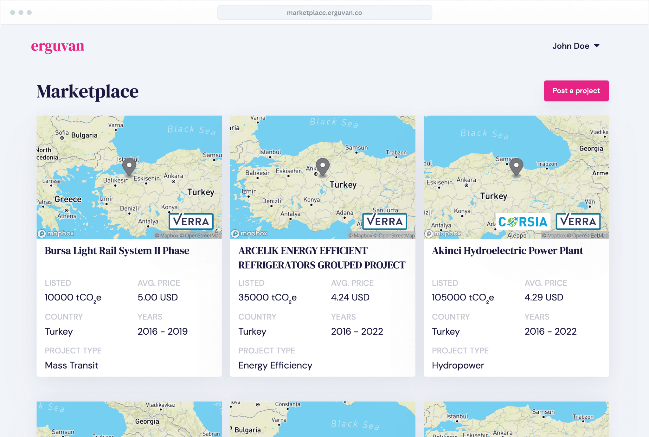Click the VERRA badge on Bursa card
649x437 pixels.
click(x=191, y=221)
